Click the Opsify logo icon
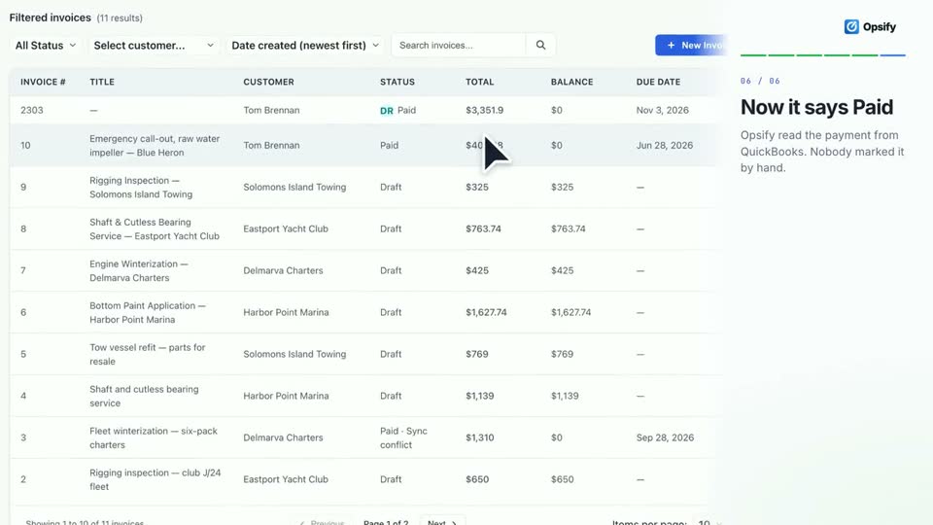This screenshot has height=525, width=933. [851, 27]
